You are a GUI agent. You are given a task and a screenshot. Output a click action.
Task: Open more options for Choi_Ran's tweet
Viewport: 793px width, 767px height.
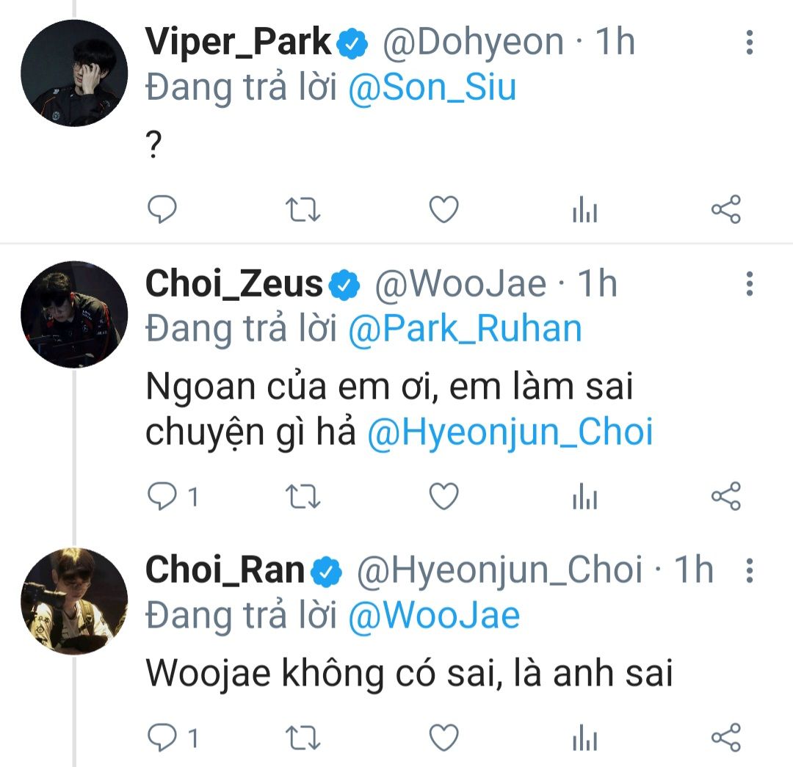(749, 570)
